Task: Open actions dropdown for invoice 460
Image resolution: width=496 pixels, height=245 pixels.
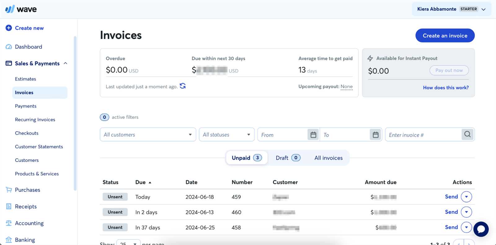Action: click(466, 212)
